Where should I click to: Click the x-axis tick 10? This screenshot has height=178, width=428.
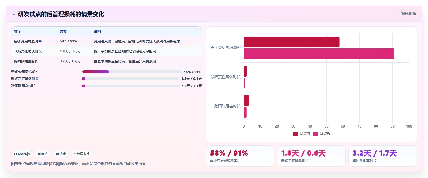(x=260, y=126)
